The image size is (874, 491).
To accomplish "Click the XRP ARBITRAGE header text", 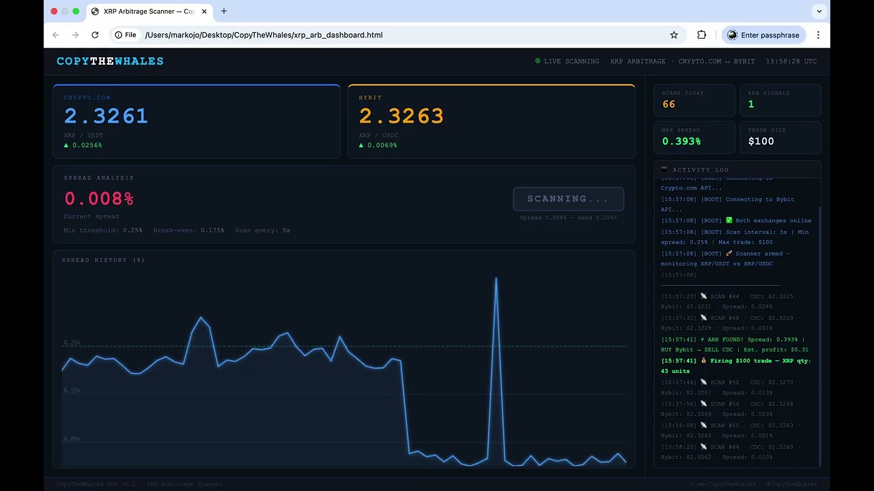I will click(638, 61).
